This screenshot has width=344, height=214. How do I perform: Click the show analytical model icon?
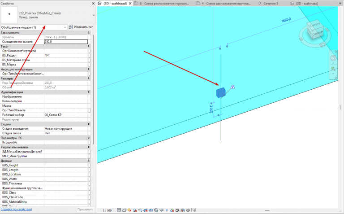coord(183,210)
